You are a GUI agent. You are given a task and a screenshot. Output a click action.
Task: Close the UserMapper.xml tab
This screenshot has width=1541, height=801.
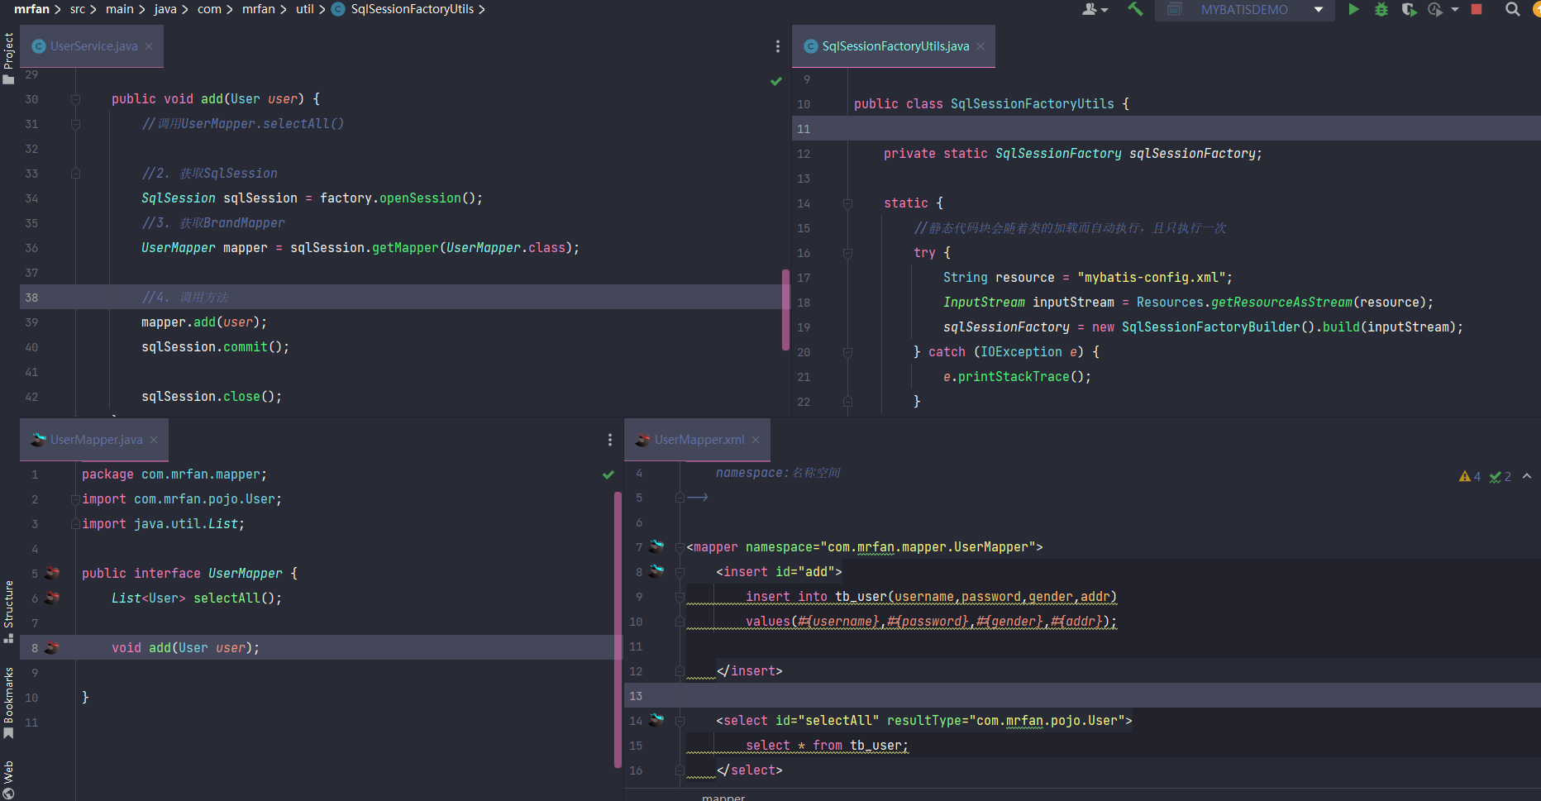[756, 440]
